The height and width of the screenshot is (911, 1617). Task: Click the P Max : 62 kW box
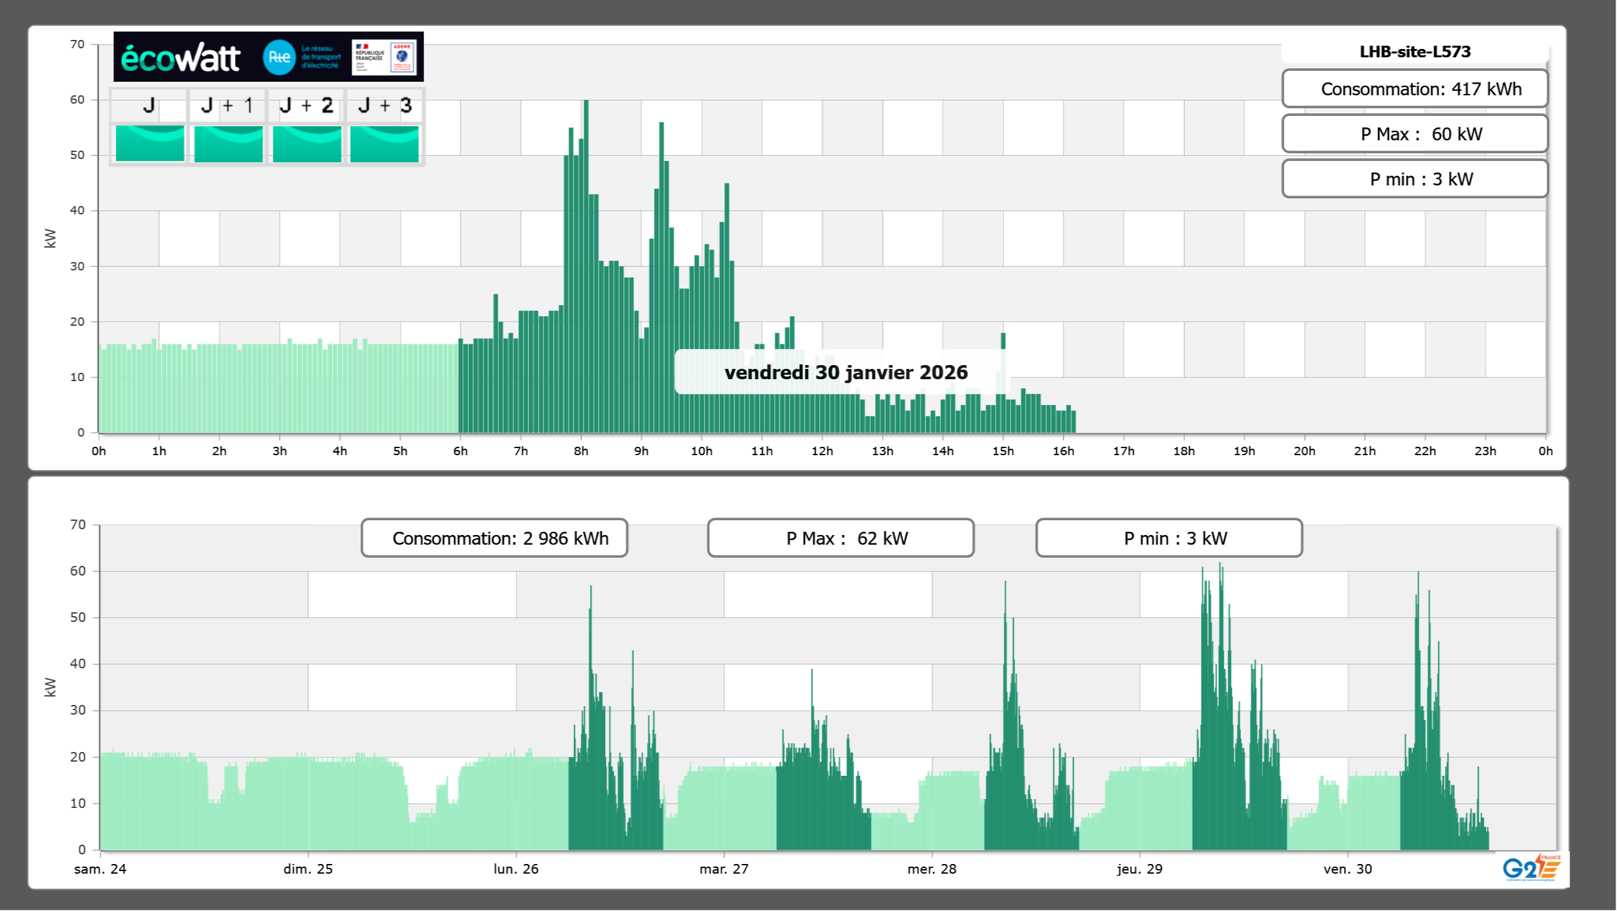click(x=840, y=538)
